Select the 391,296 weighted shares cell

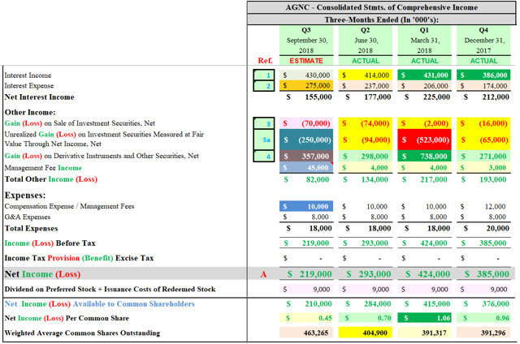click(x=483, y=333)
